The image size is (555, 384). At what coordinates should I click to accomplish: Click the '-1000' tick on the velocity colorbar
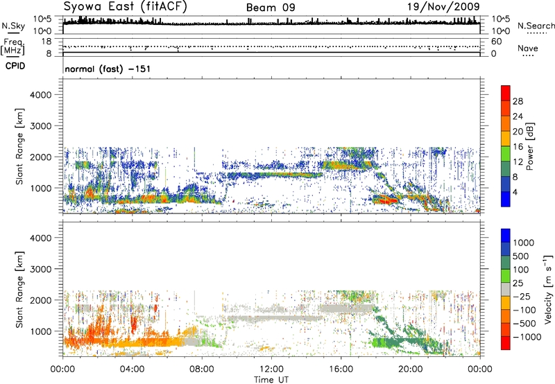(x=527, y=337)
